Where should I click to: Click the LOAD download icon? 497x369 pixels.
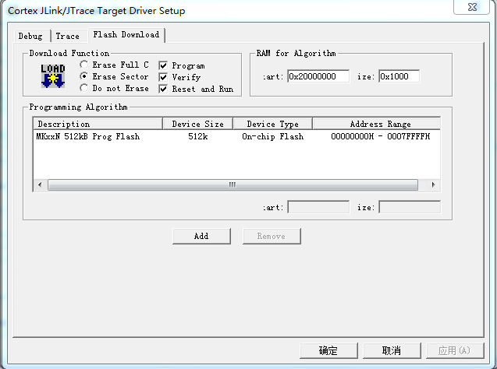(53, 76)
